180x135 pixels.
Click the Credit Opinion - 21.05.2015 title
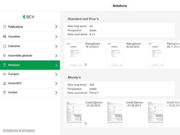pyautogui.click(x=94, y=104)
